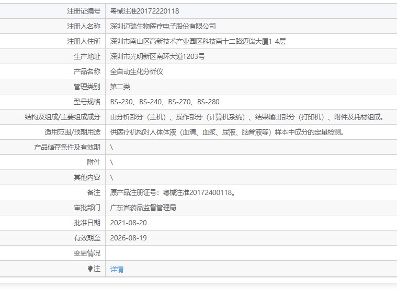This screenshot has width=397, height=291.
Task: Click the 备注 label
Action: [94, 193]
